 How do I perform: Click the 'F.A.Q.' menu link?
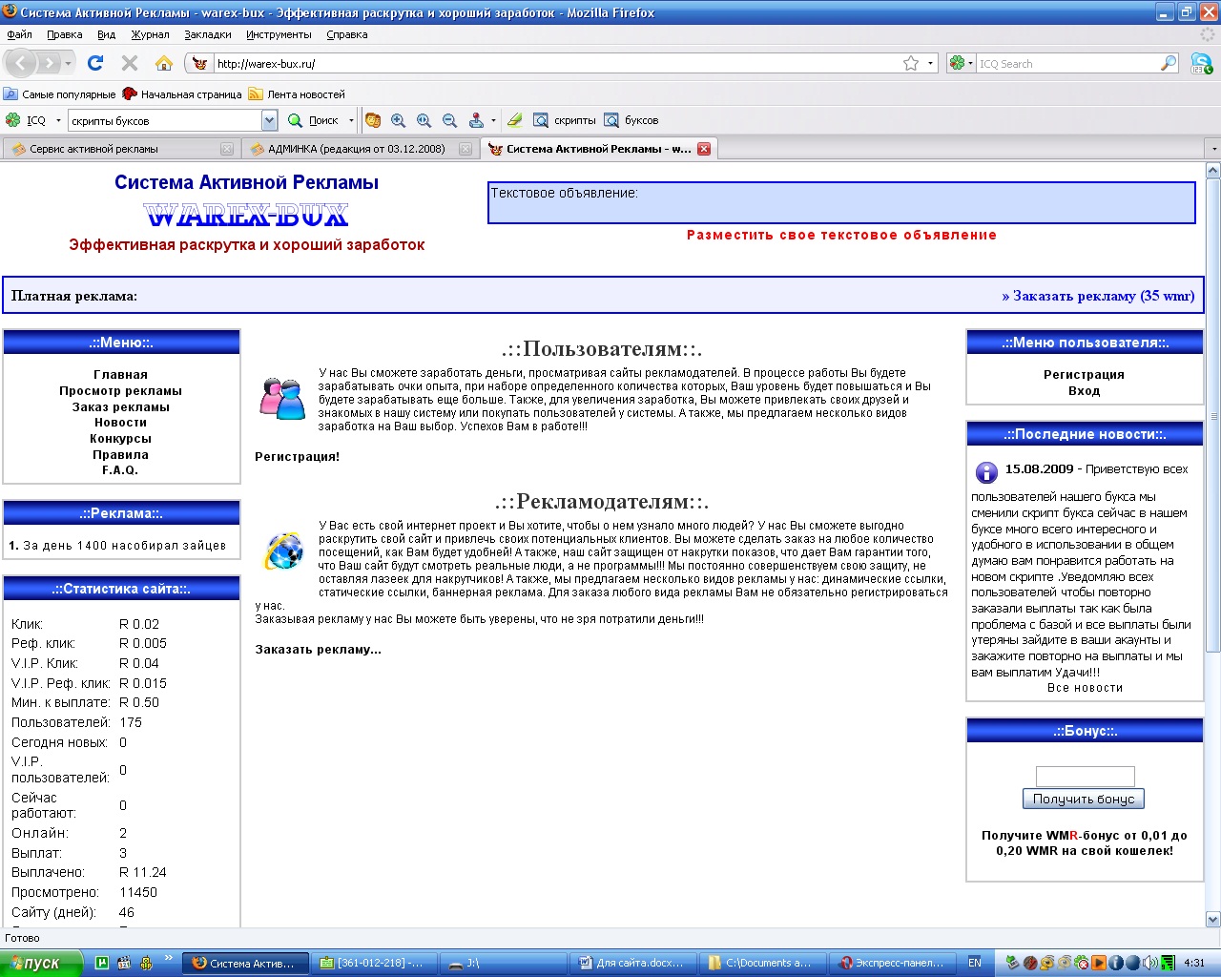pyautogui.click(x=120, y=469)
